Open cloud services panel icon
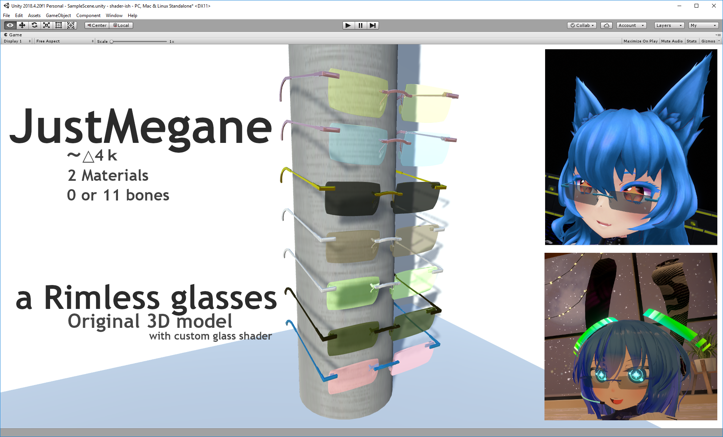723x437 pixels. point(607,25)
